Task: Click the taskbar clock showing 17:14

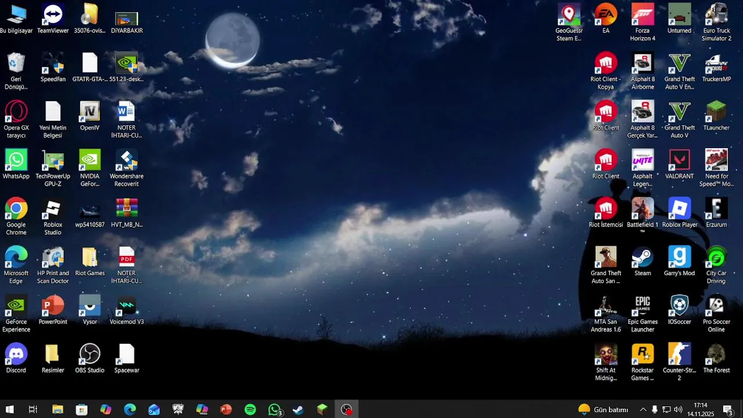Action: coord(701,410)
